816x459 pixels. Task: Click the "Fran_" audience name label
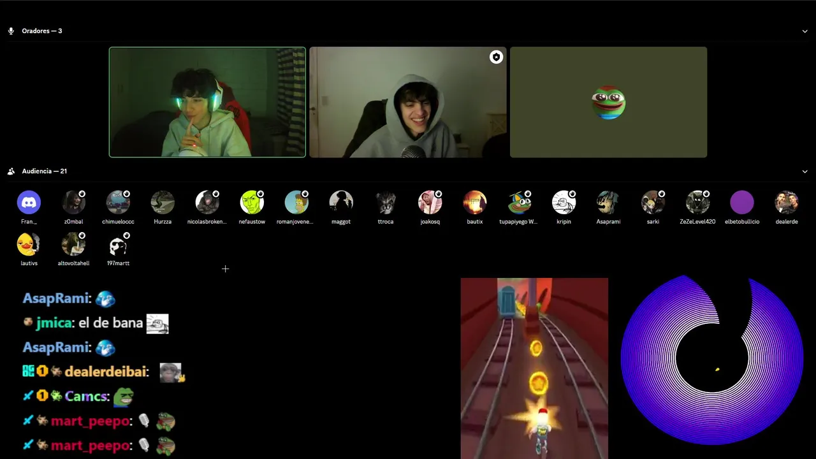click(x=29, y=222)
